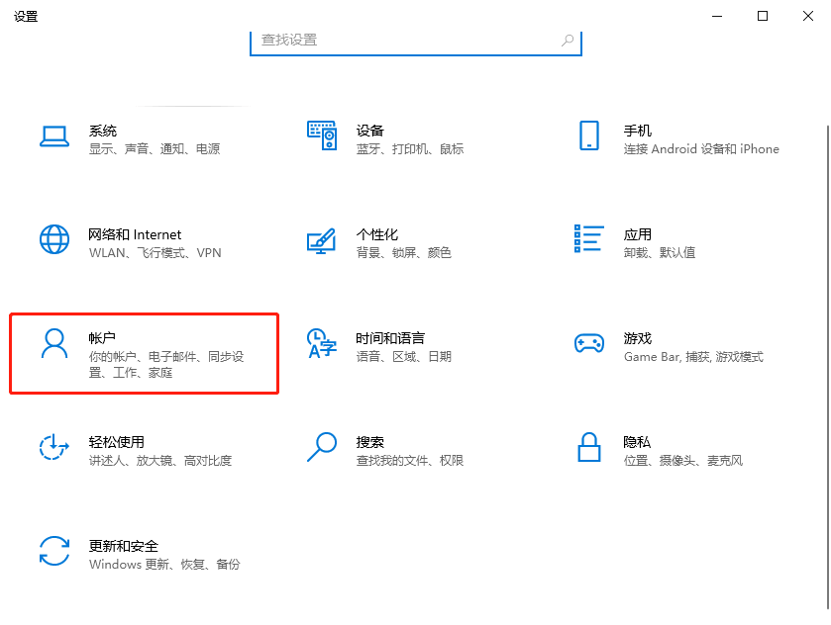This screenshot has width=831, height=625.
Task: Open 系统 via the laptop icon
Action: point(53,137)
